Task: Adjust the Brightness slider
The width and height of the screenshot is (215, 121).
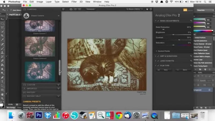Action: pos(173,35)
